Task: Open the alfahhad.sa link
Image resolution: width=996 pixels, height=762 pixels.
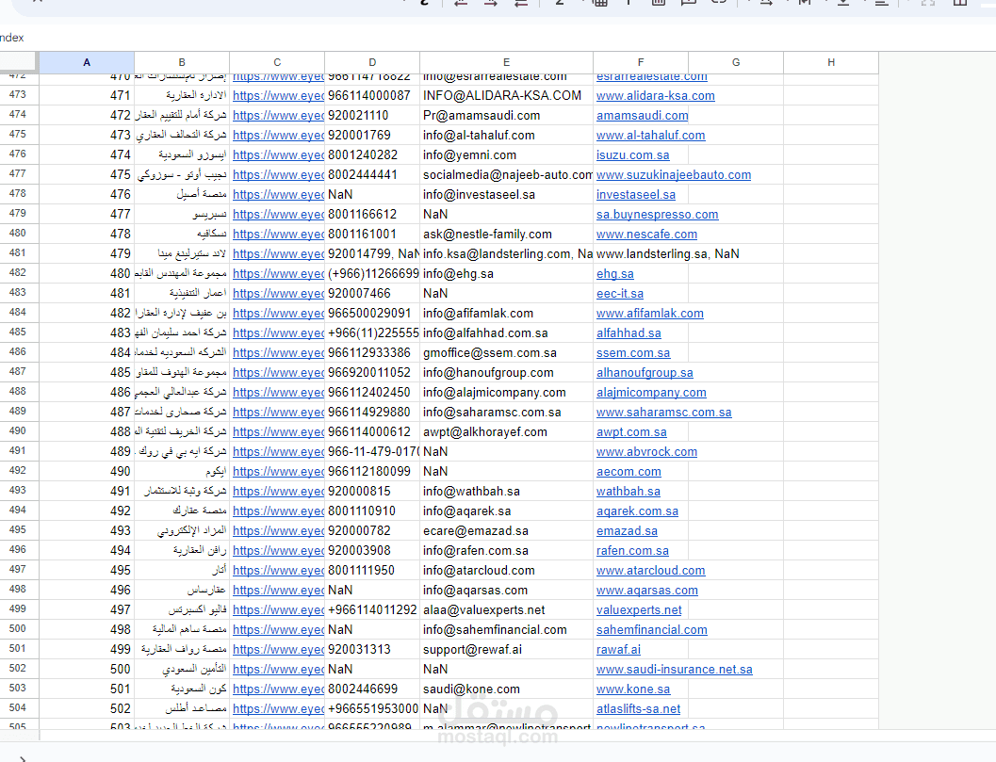Action: [629, 332]
